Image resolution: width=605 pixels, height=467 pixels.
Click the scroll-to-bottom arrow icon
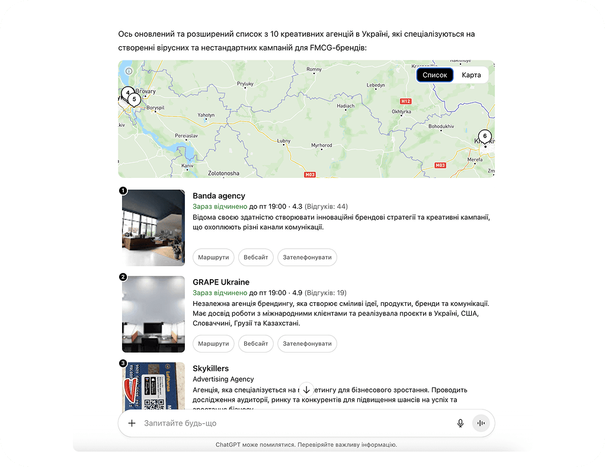[x=306, y=389]
